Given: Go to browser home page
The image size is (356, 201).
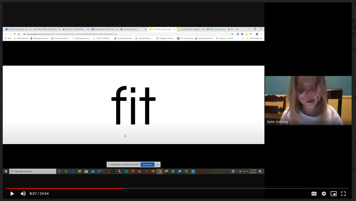Looking at the screenshot, I should 19,34.
